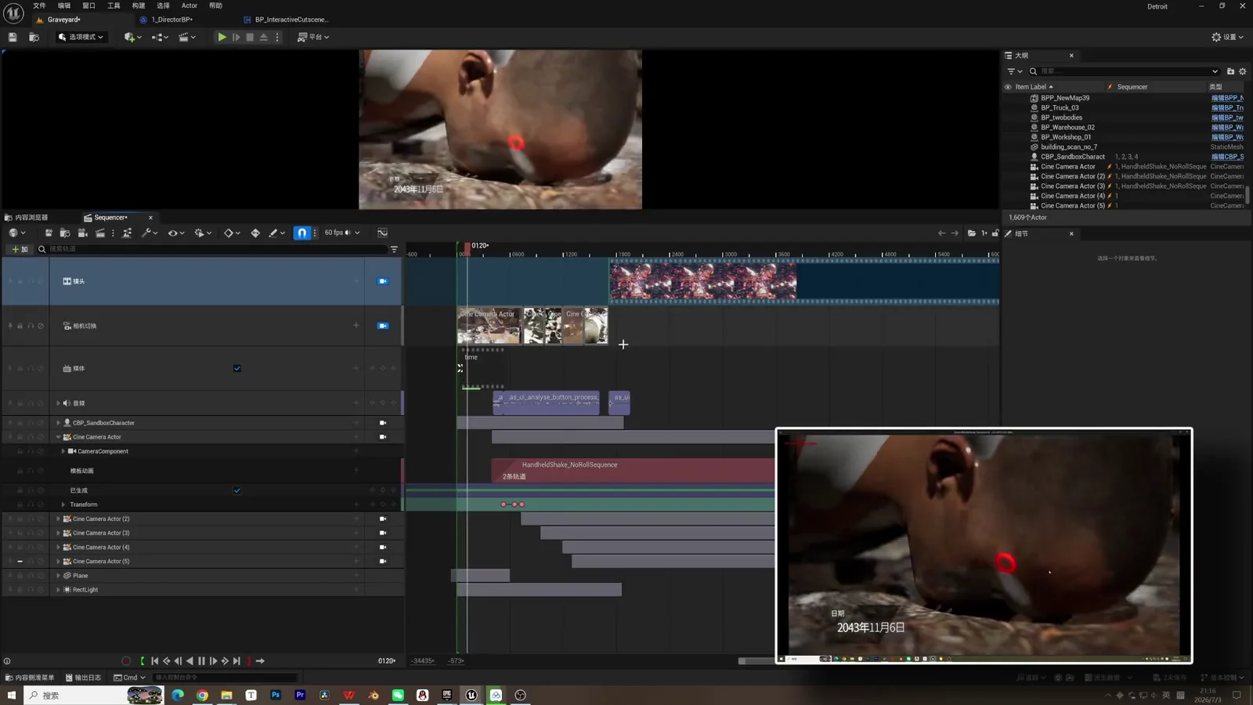Viewport: 1253px width, 705px height.
Task: Click the browse to sequence folder icon
Action: pos(65,233)
